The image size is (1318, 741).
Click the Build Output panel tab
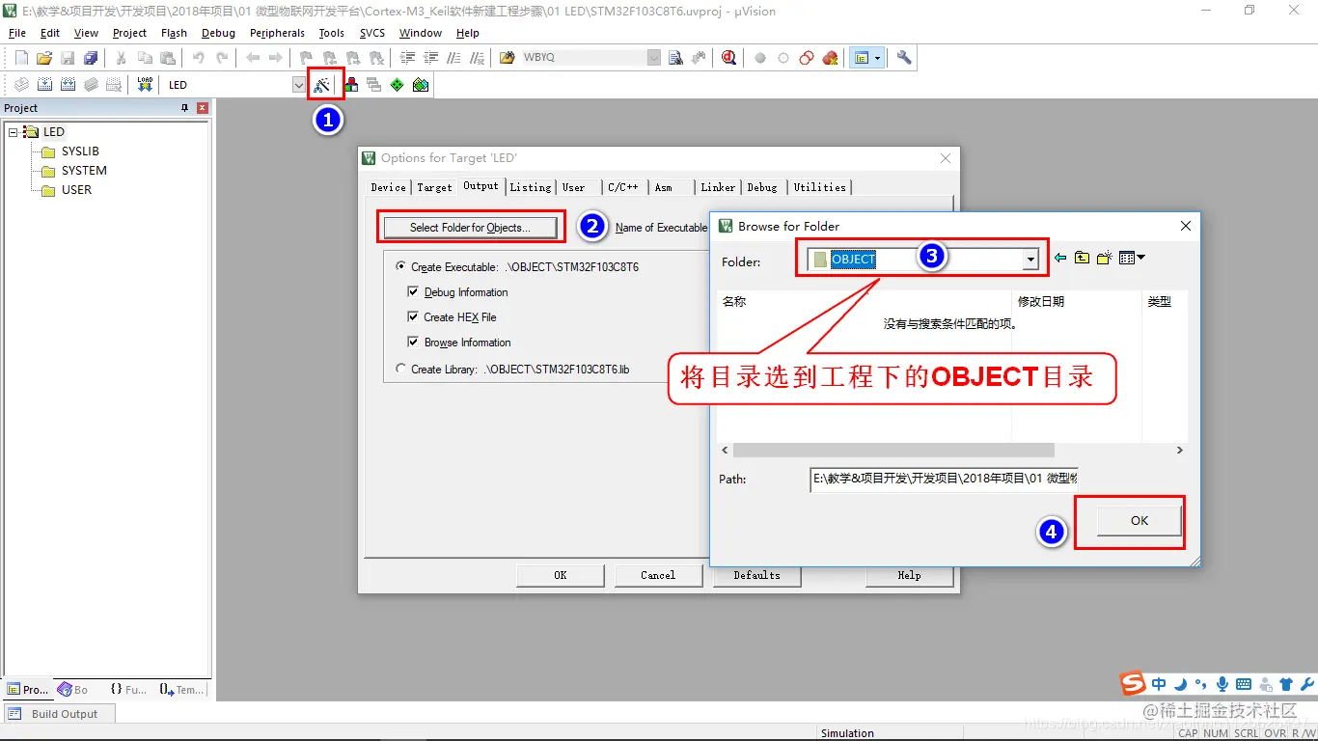[57, 714]
